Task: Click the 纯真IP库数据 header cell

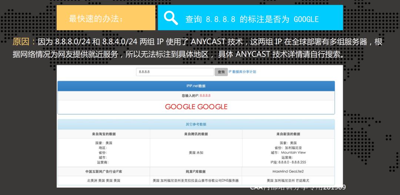Action: tap(196, 172)
